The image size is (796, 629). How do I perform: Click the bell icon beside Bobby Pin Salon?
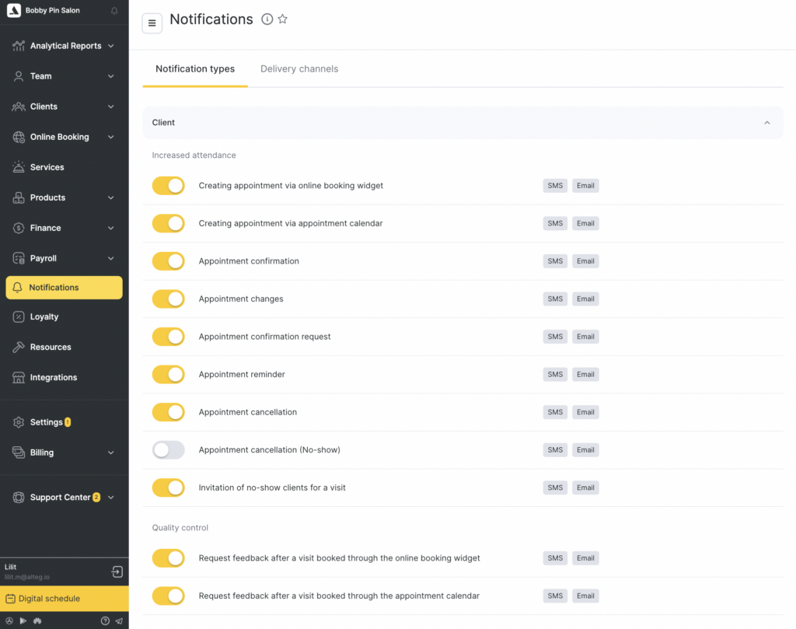115,11
